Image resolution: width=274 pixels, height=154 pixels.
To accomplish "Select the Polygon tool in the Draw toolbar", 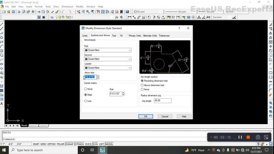I will tap(2, 38).
